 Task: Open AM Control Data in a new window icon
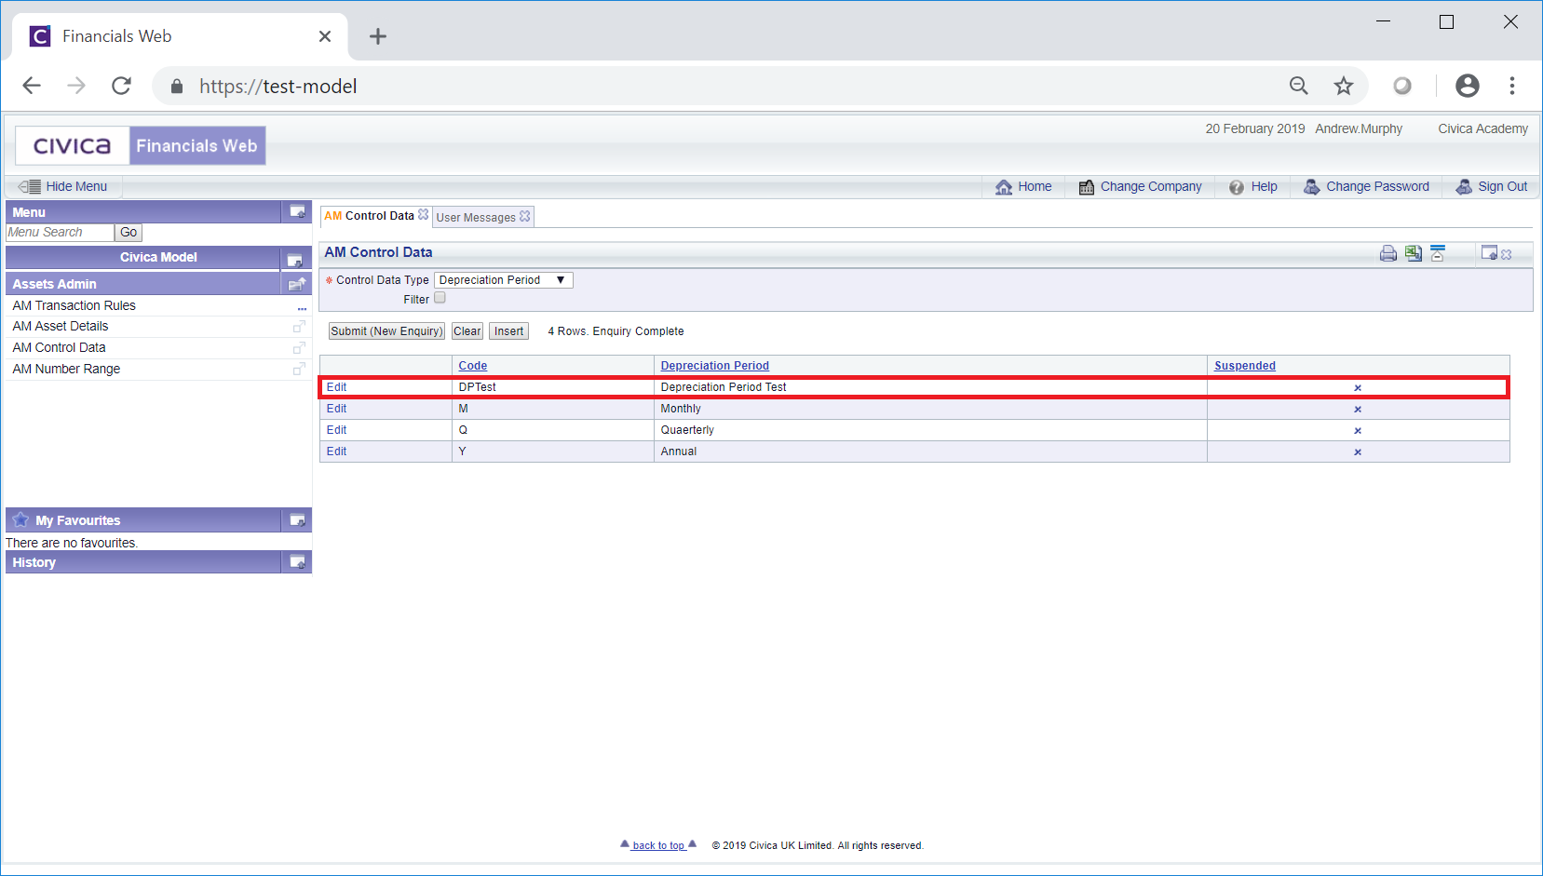coord(299,348)
